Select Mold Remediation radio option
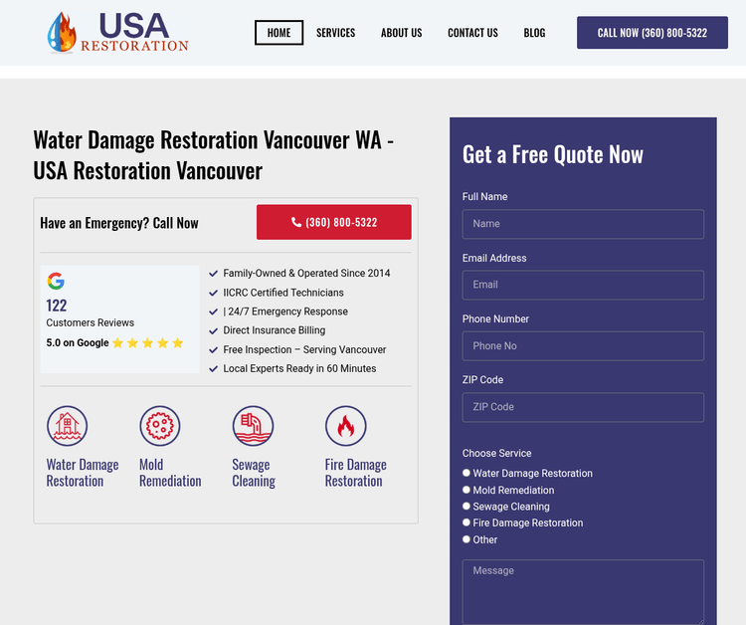The image size is (746, 625). (x=466, y=490)
